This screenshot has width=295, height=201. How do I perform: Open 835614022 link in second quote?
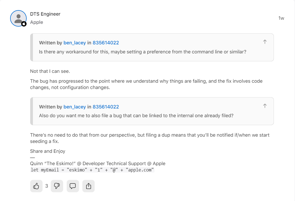106,107
